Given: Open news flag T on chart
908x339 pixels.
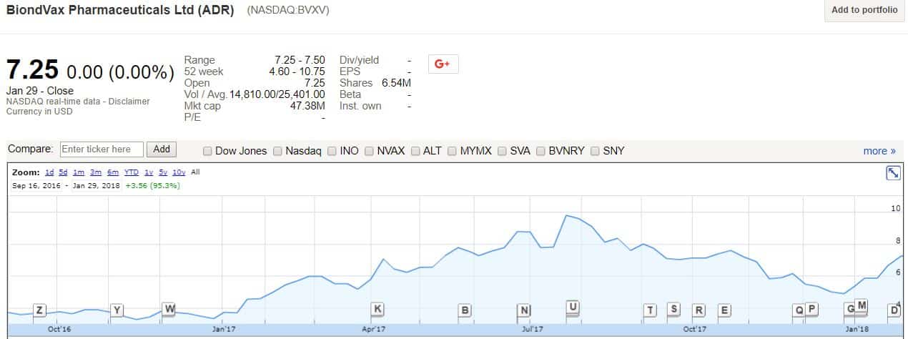Looking at the screenshot, I should 650,310.
